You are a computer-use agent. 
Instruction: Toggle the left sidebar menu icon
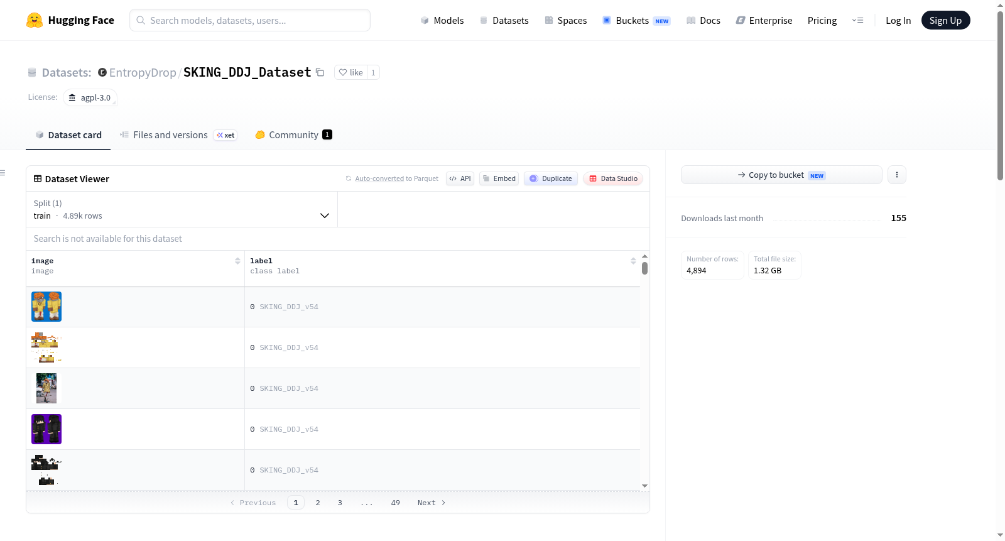pos(3,173)
